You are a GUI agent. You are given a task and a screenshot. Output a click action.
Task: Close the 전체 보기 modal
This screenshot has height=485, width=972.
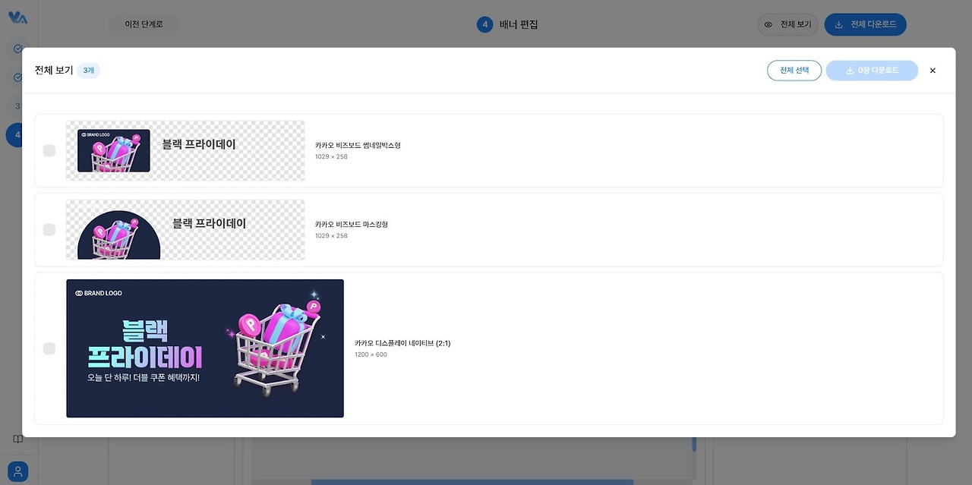click(x=933, y=70)
